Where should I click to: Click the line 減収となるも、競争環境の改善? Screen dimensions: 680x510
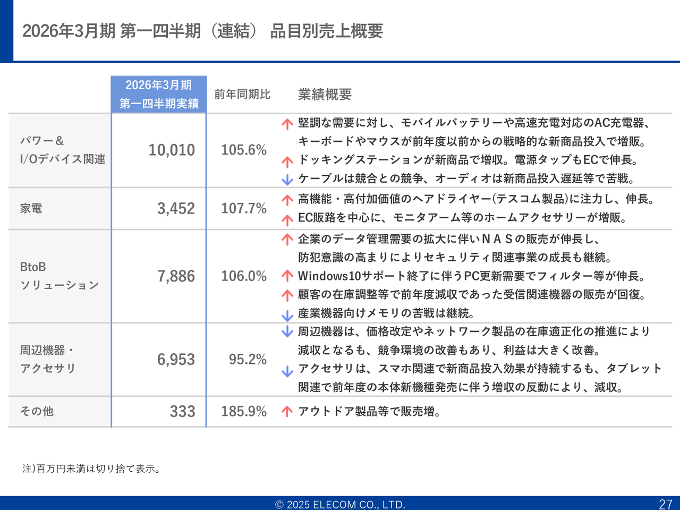pyautogui.click(x=449, y=351)
